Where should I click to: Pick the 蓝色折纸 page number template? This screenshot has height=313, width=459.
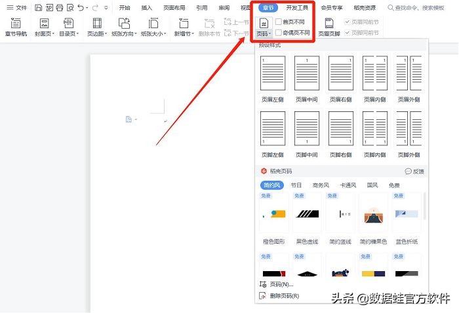click(407, 219)
